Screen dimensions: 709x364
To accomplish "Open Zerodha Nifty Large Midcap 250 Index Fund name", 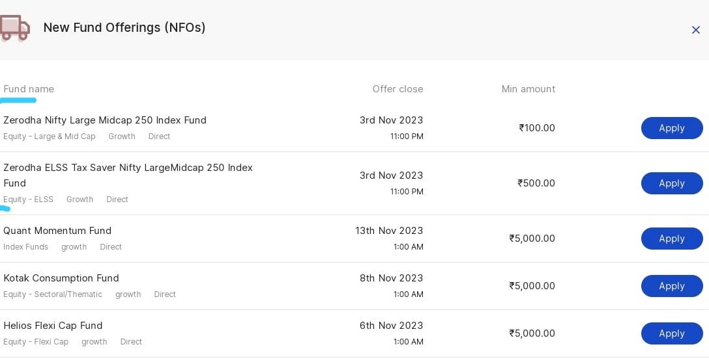I will [x=105, y=120].
